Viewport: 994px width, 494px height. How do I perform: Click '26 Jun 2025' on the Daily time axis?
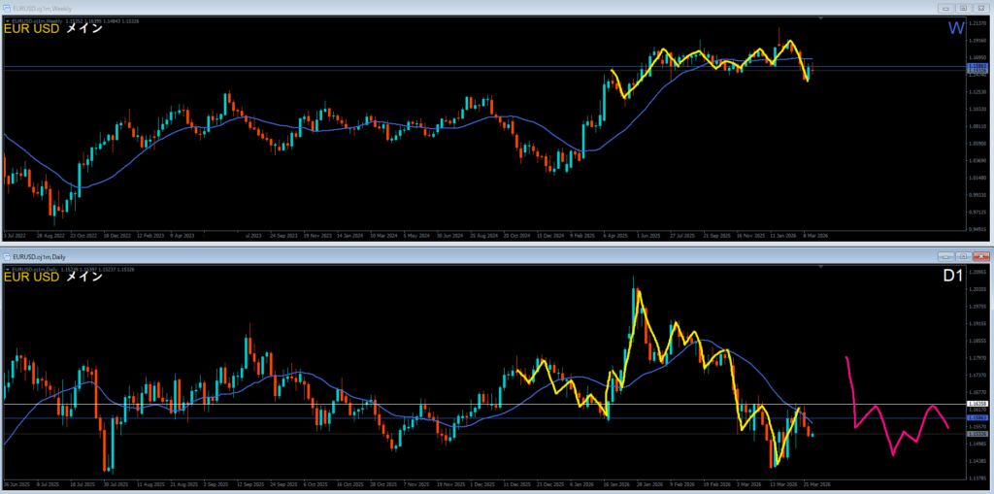[x=17, y=484]
